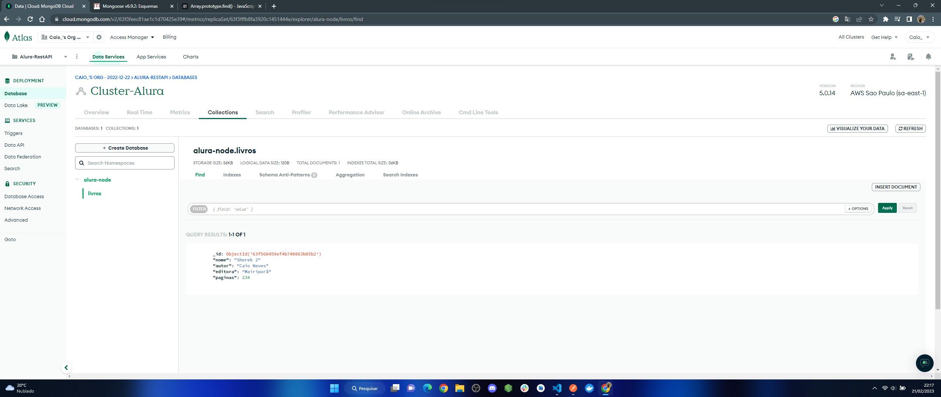Click Visualize Your Data button

pos(857,129)
